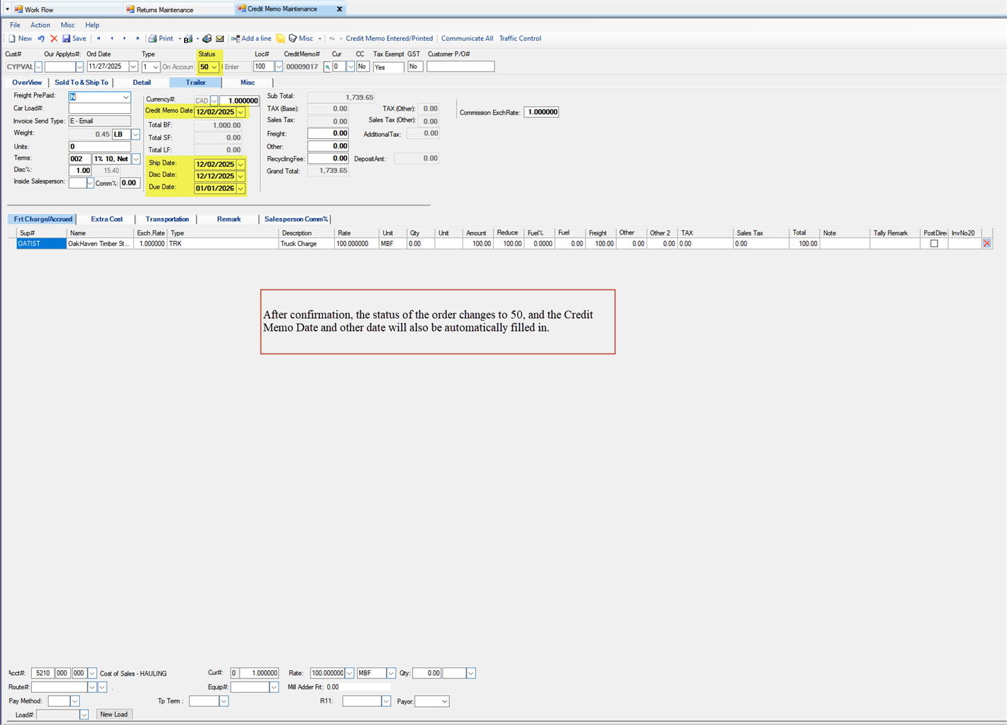Click the Customer P/O# input field

pos(460,67)
